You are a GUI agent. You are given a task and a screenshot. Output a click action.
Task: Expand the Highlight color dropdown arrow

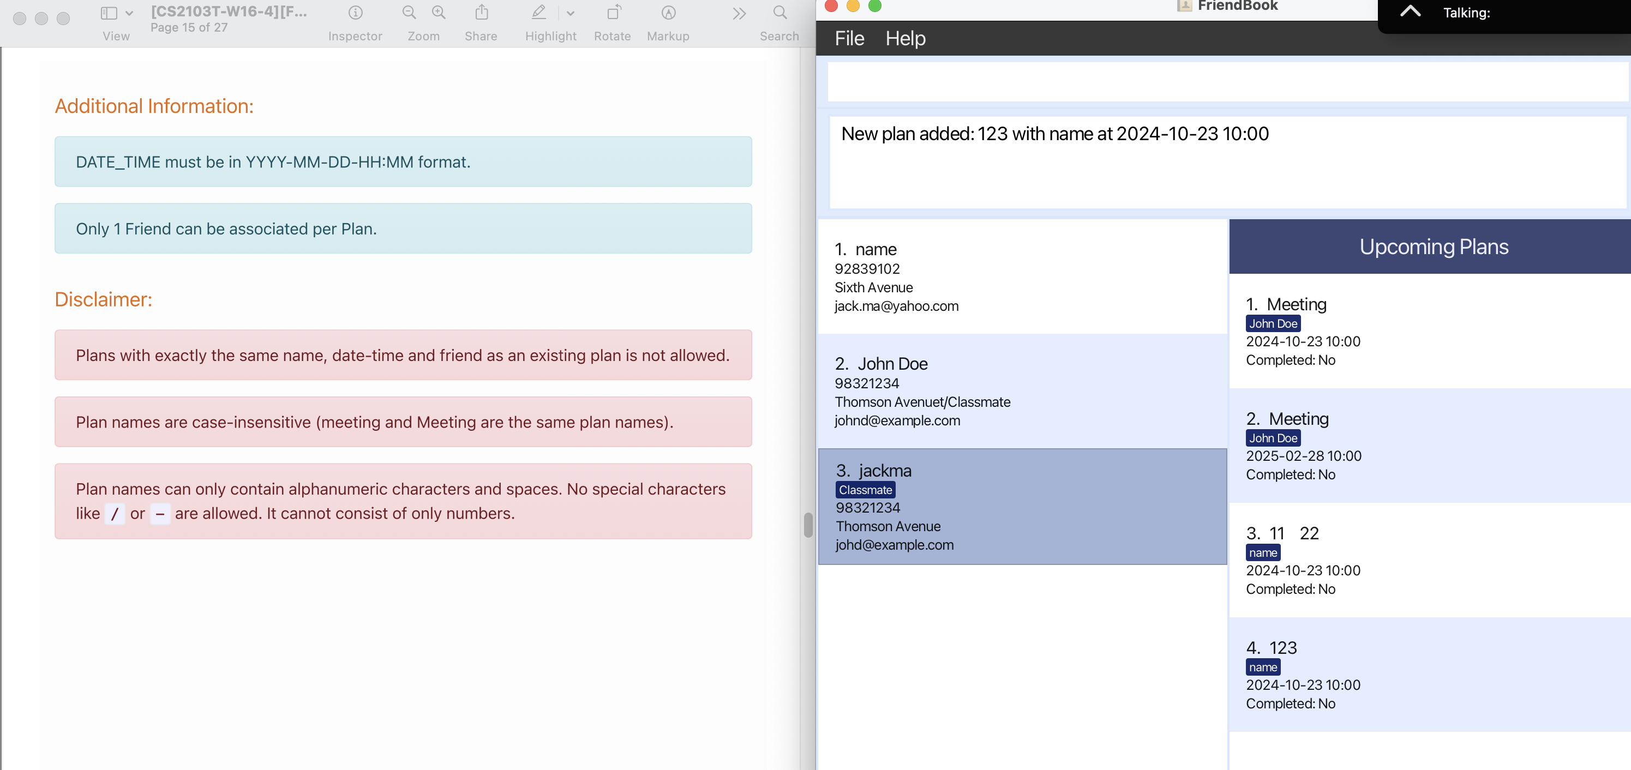coord(571,13)
